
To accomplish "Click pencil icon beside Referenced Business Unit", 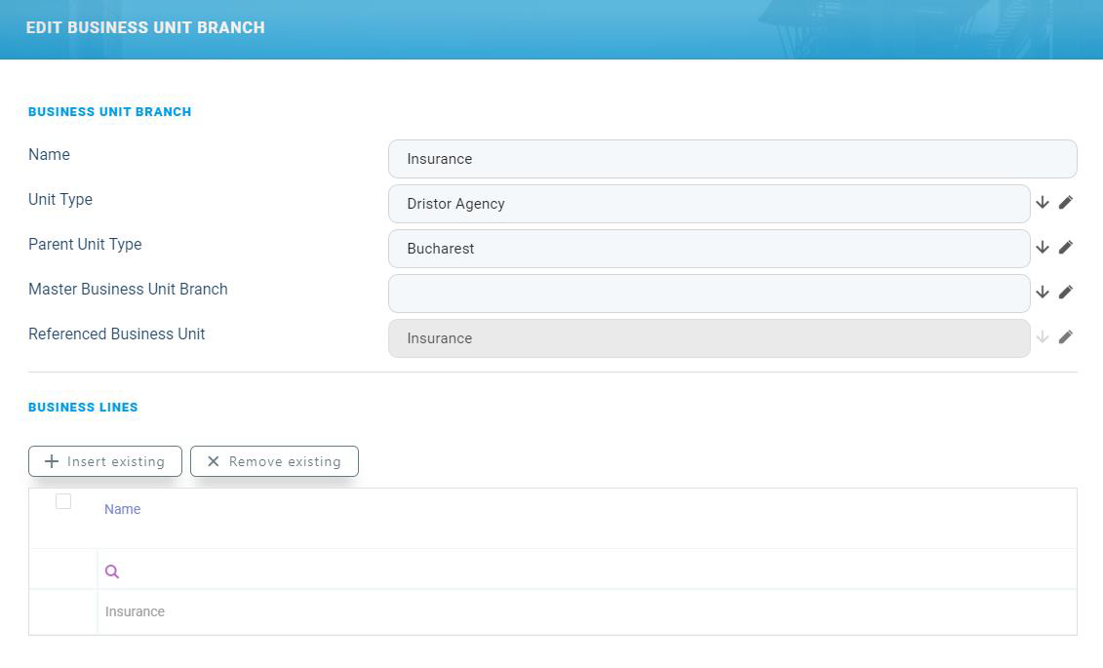I will 1066,337.
